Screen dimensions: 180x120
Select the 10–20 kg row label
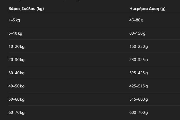click(x=16, y=46)
